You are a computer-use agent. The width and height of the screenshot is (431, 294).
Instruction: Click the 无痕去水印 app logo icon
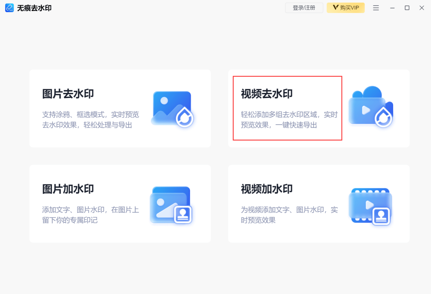coord(10,8)
